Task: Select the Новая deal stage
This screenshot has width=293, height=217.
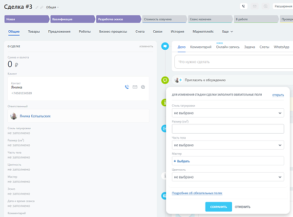Action: tap(27, 19)
